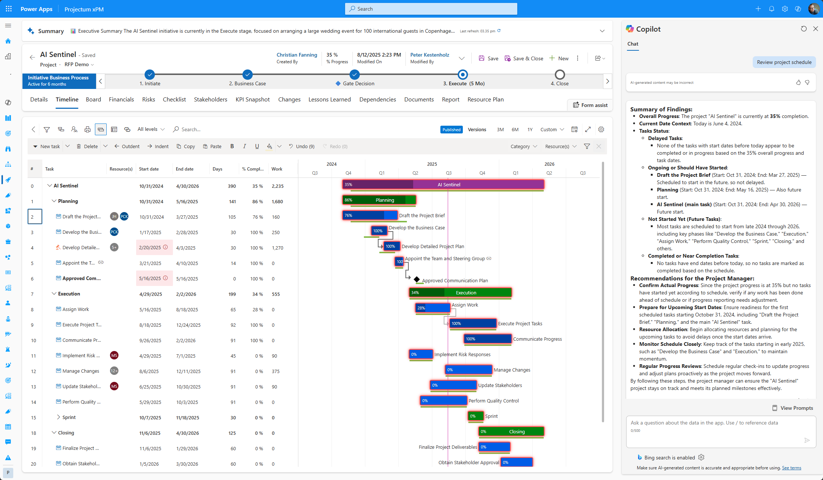Open the See terms link
The width and height of the screenshot is (823, 480).
click(x=791, y=468)
